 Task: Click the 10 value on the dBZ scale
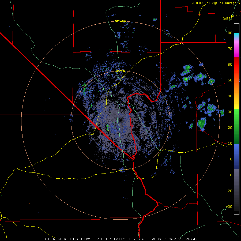click(230, 144)
